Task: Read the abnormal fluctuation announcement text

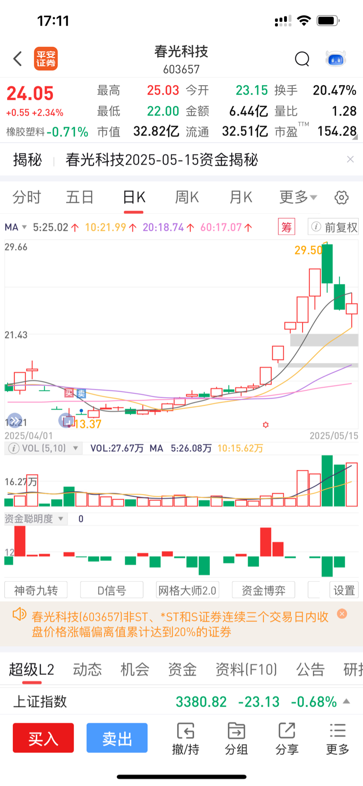Action: [180, 624]
